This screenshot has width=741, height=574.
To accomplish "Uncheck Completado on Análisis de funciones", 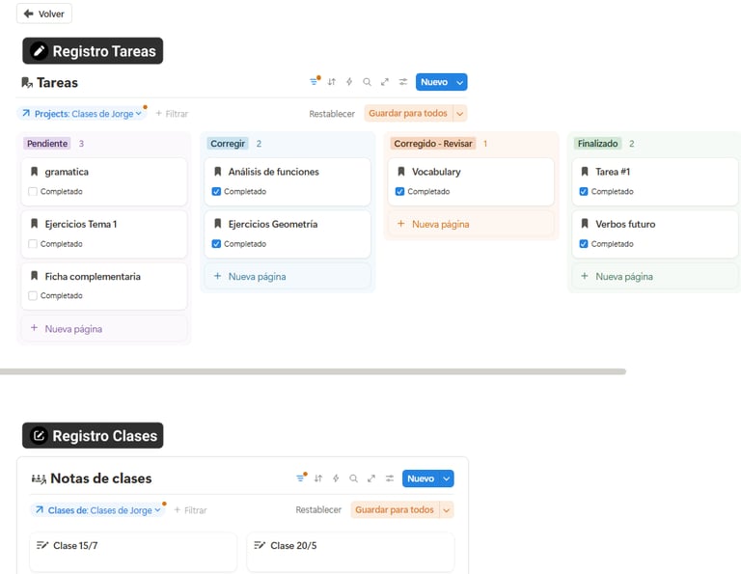I will tap(216, 191).
